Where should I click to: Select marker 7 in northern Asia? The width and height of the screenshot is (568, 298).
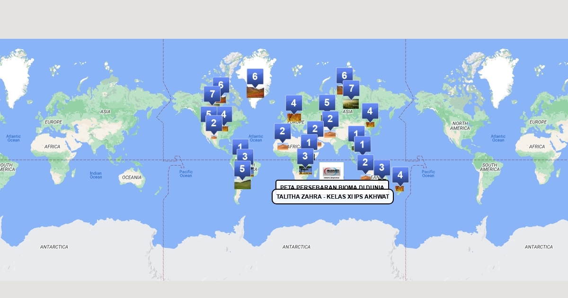tap(351, 88)
